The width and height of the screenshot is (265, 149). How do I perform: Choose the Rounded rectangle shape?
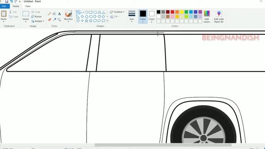[95, 12]
